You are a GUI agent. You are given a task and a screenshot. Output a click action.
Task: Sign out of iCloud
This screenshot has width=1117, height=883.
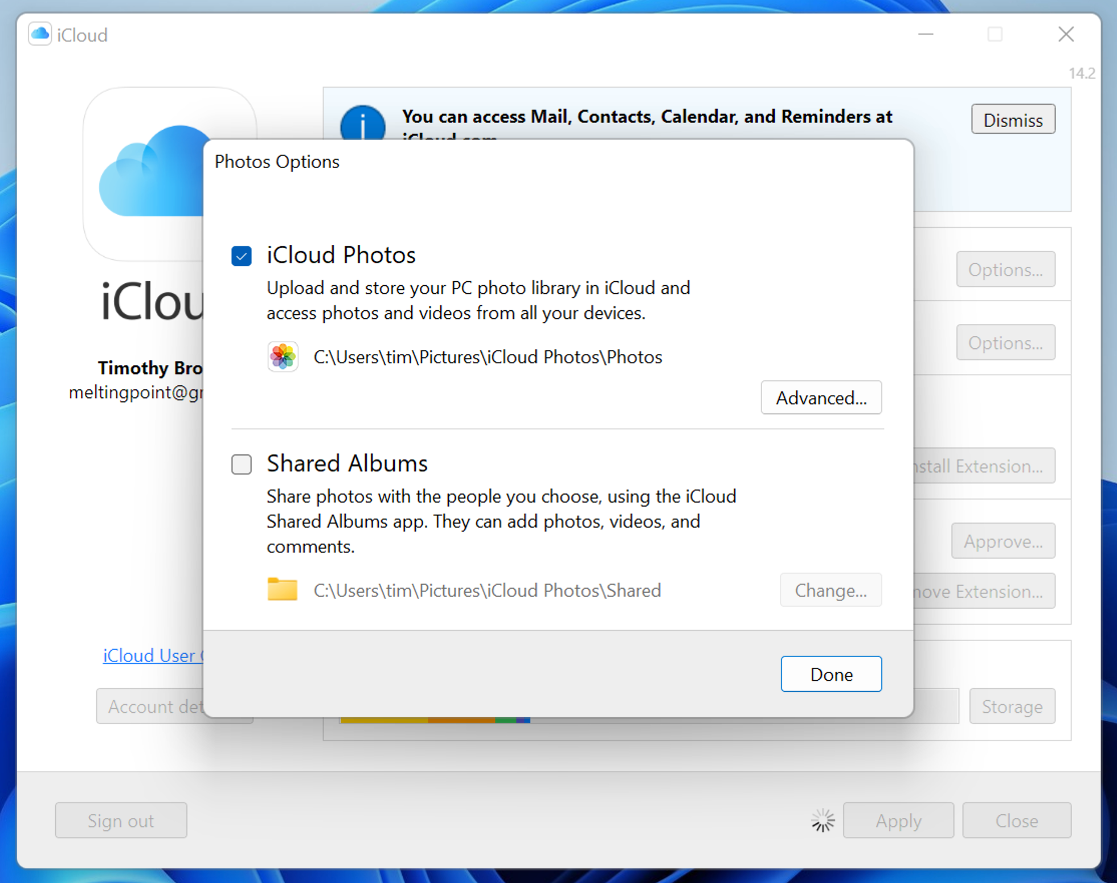click(x=121, y=820)
